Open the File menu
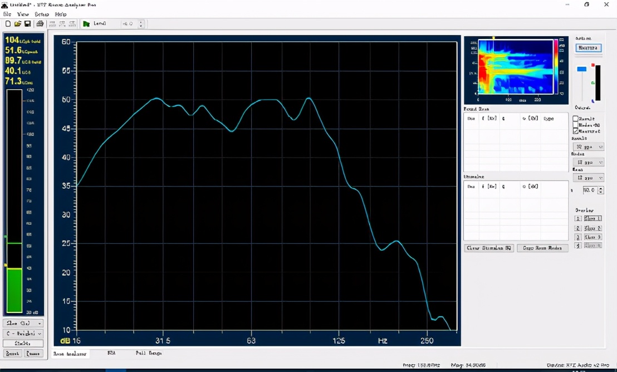 coord(7,14)
